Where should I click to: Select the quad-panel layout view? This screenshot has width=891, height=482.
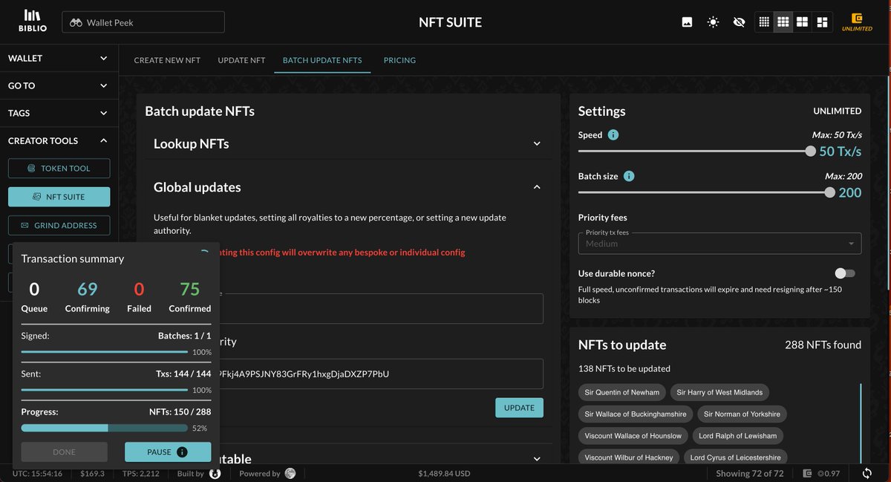pyautogui.click(x=821, y=22)
